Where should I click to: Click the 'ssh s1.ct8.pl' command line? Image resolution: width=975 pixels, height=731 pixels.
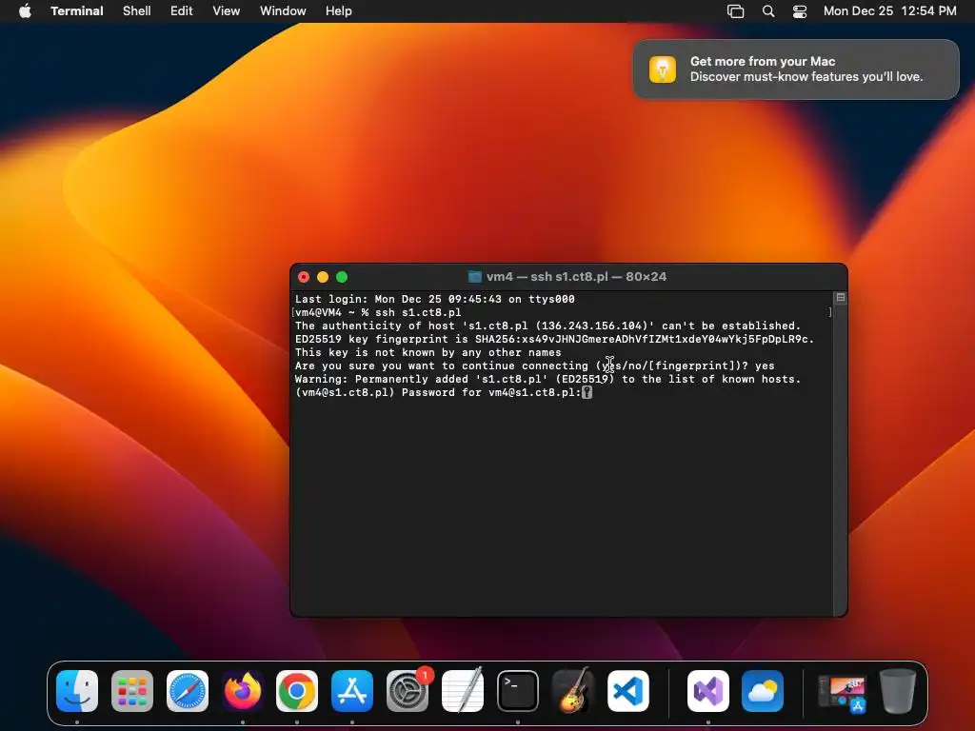[378, 312]
